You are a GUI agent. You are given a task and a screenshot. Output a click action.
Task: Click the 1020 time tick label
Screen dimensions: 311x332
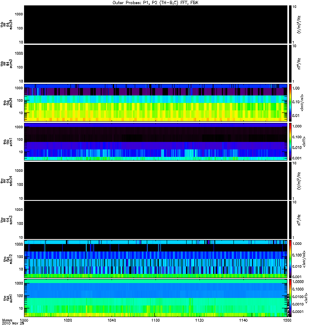pyautogui.click(x=68, y=320)
